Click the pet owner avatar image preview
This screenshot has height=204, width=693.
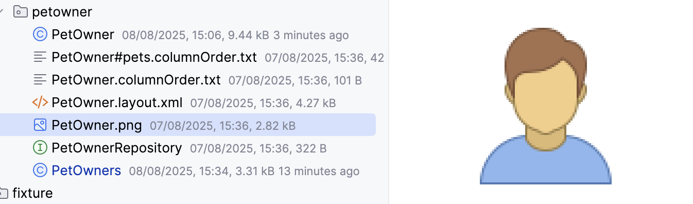(546, 106)
